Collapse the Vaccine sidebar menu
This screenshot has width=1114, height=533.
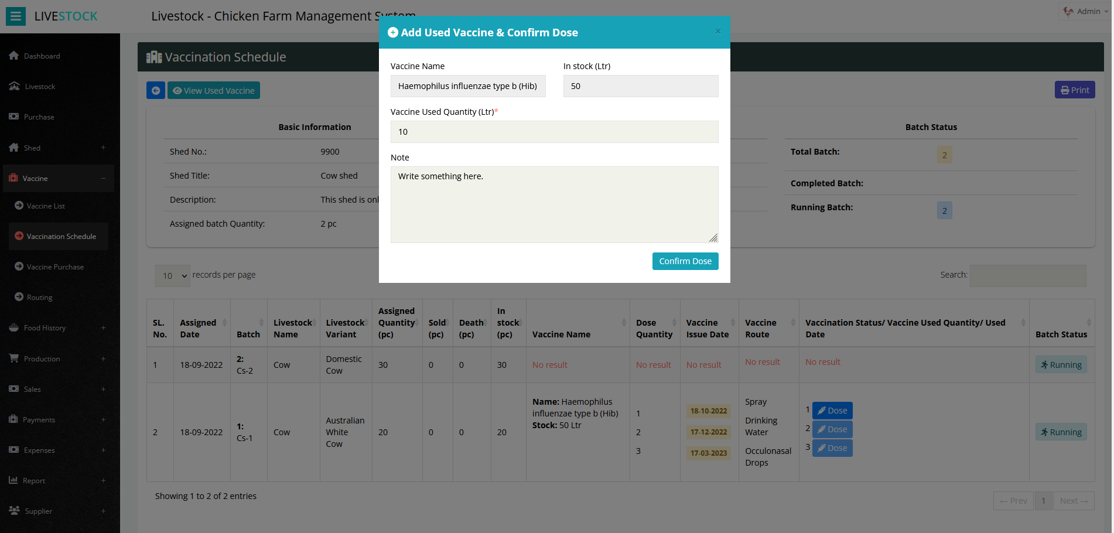103,178
